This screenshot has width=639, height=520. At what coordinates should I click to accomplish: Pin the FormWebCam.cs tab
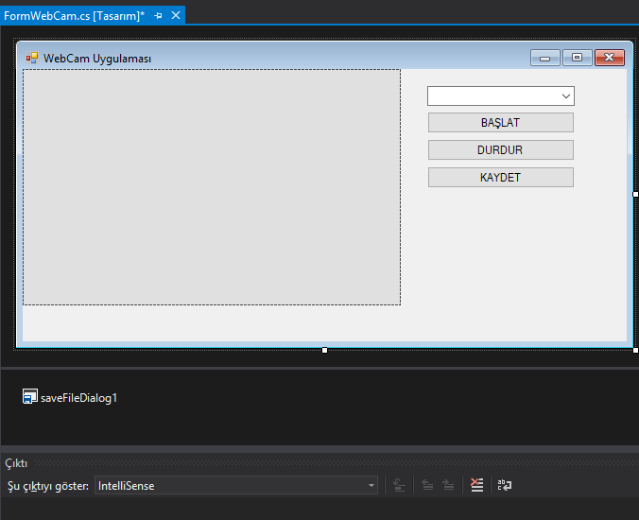tap(158, 16)
